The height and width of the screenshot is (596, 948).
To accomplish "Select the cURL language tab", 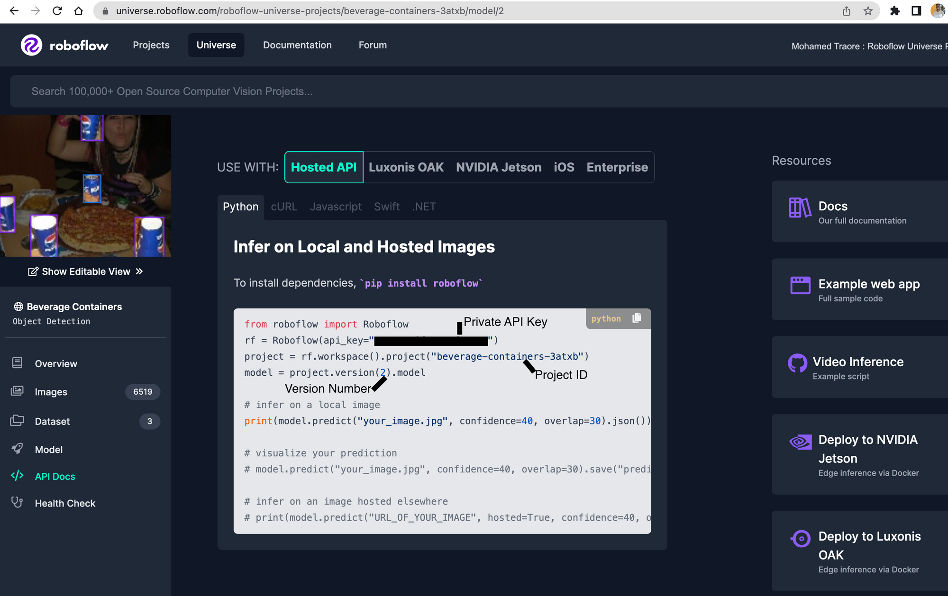I will (x=284, y=207).
